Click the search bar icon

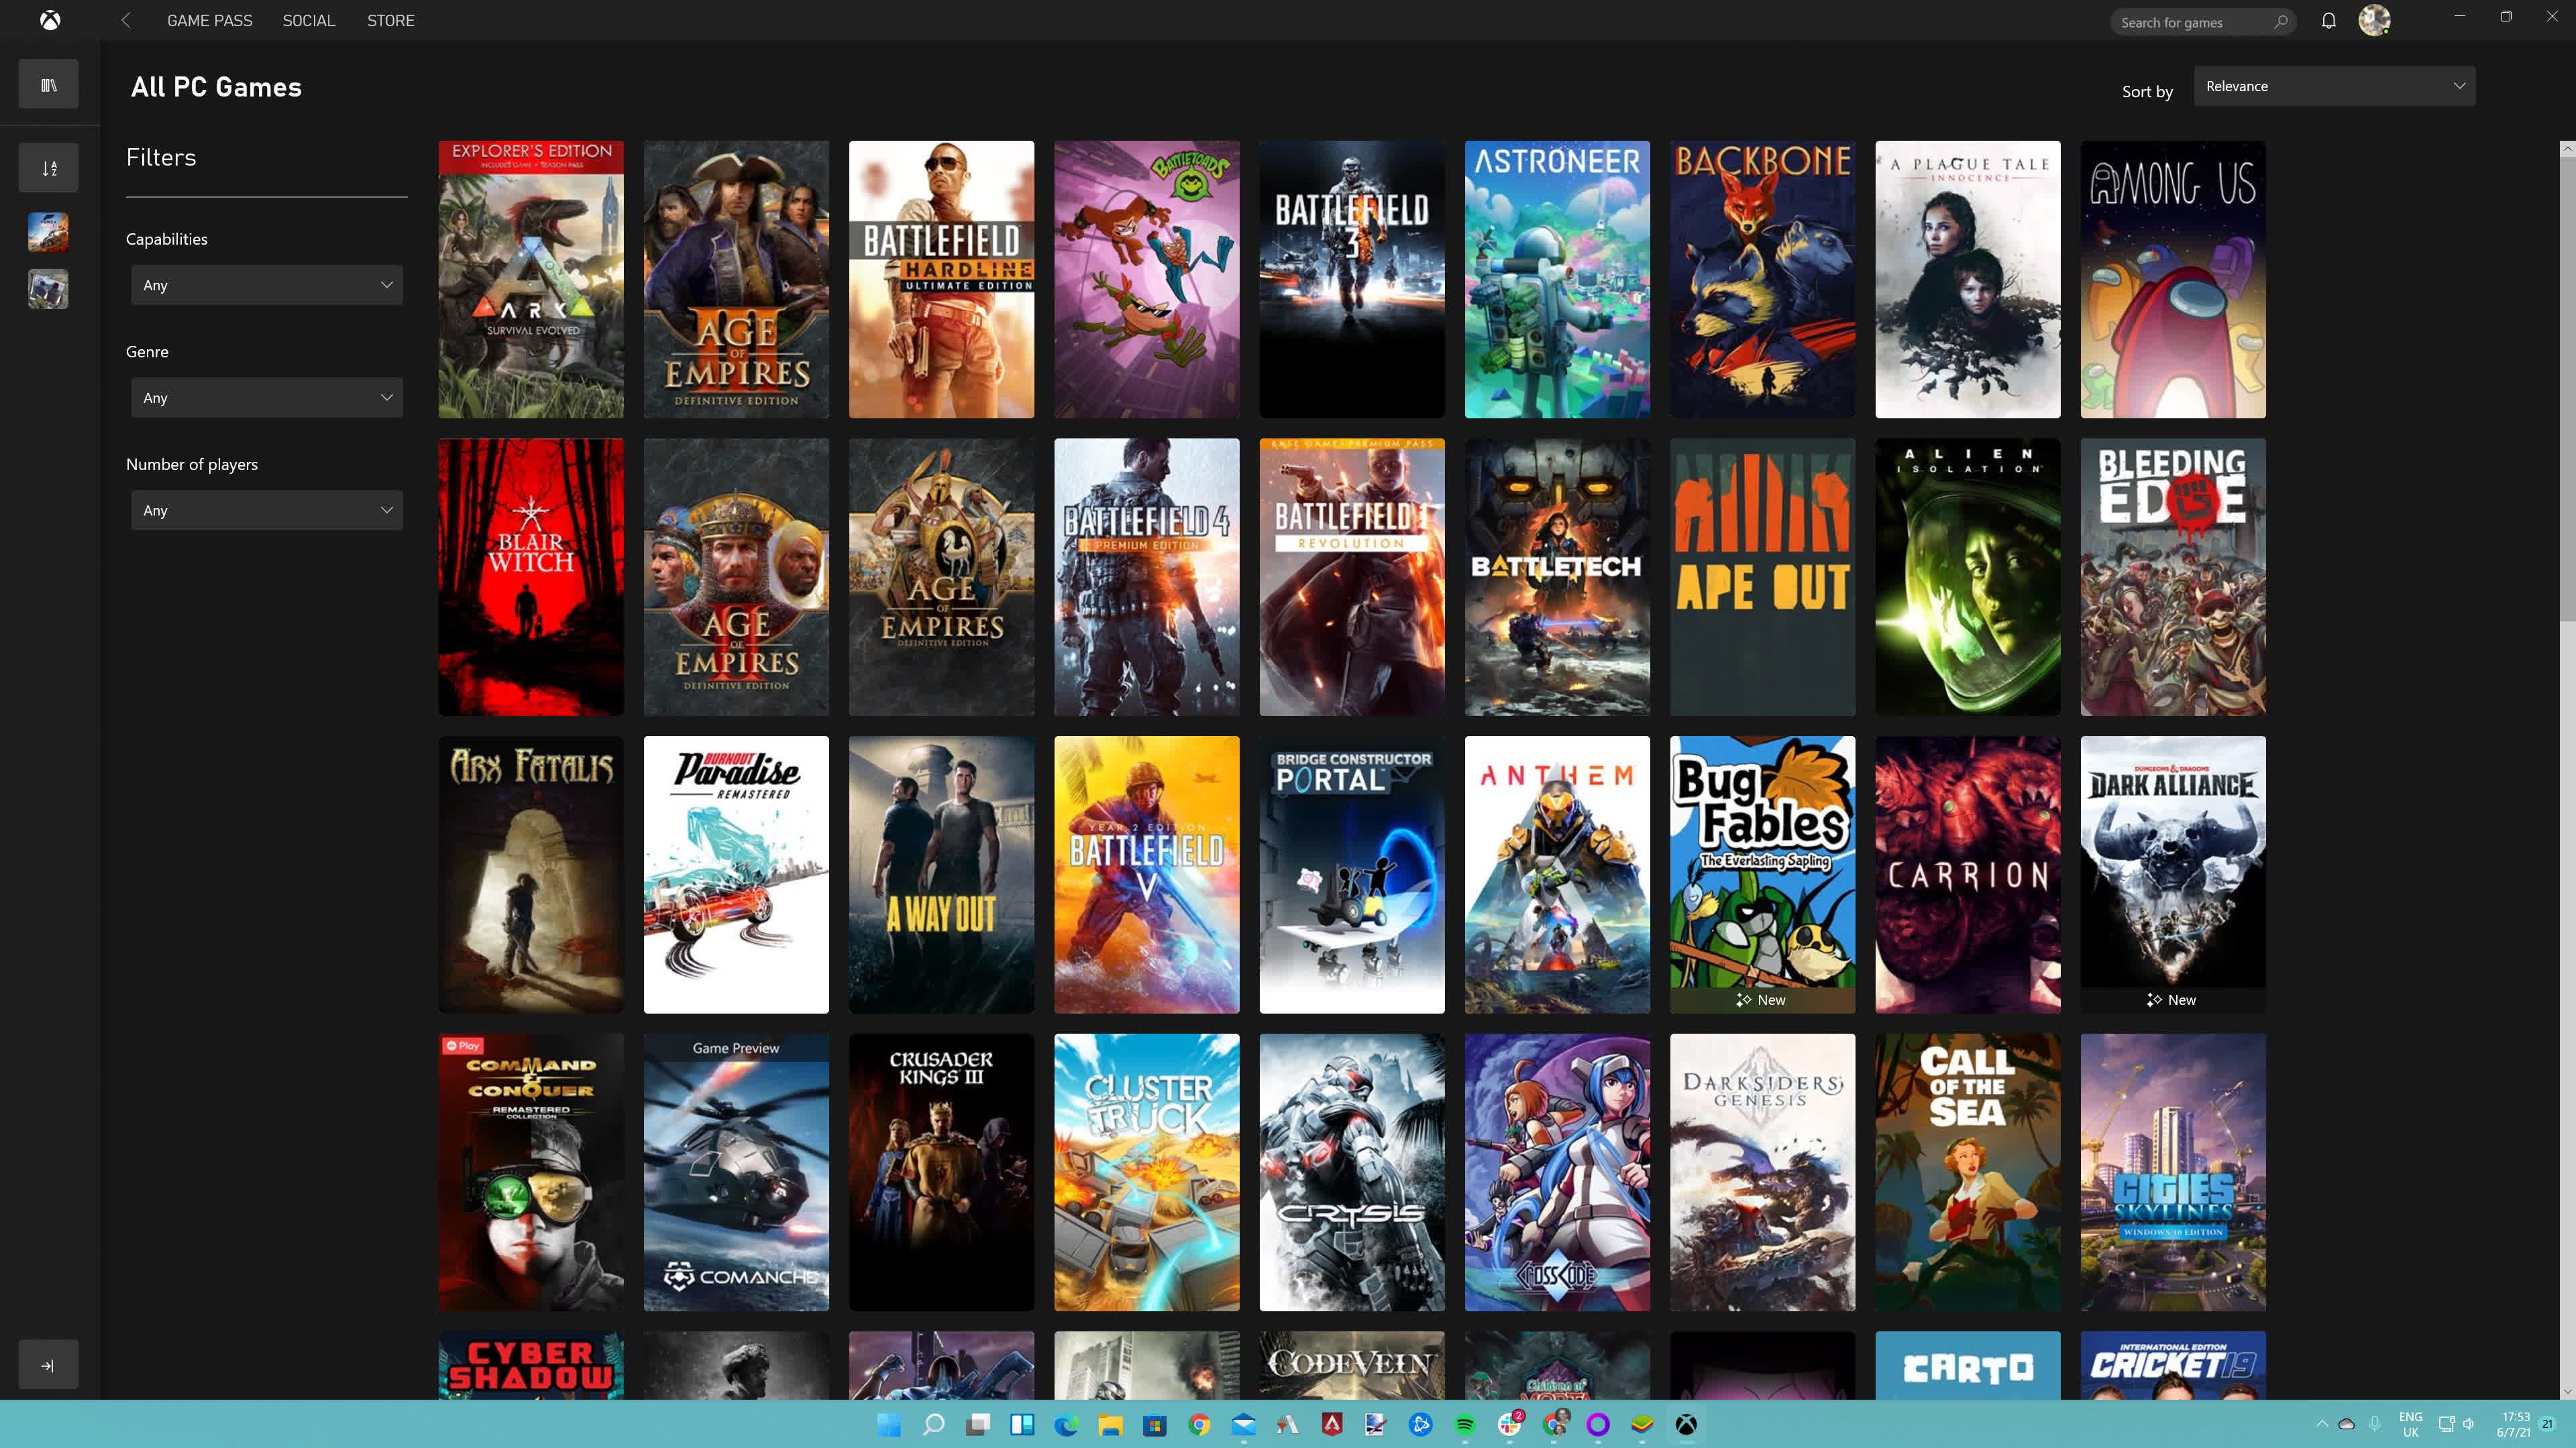(2281, 19)
